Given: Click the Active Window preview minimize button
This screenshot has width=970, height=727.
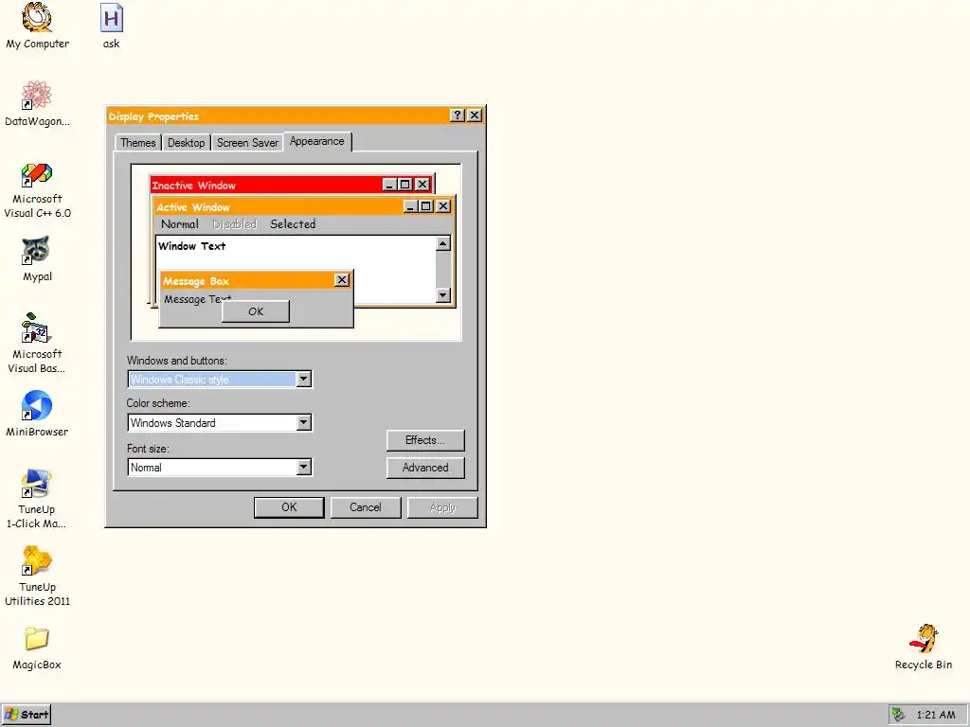Looking at the screenshot, I should (411, 205).
